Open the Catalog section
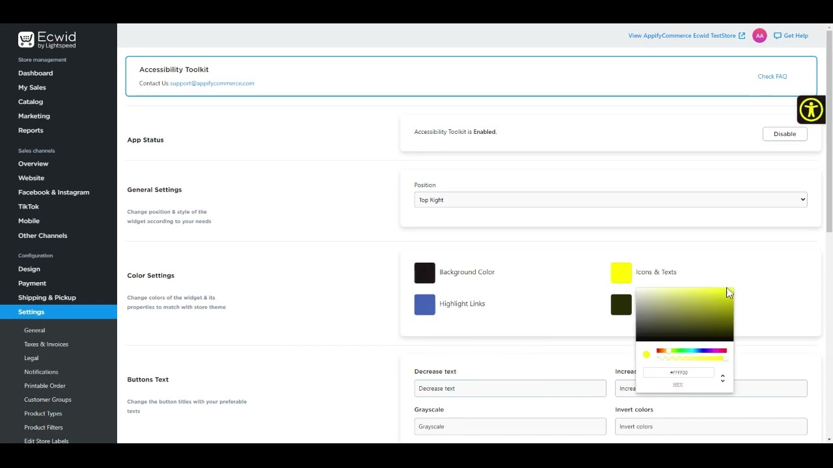The image size is (833, 468). [31, 102]
